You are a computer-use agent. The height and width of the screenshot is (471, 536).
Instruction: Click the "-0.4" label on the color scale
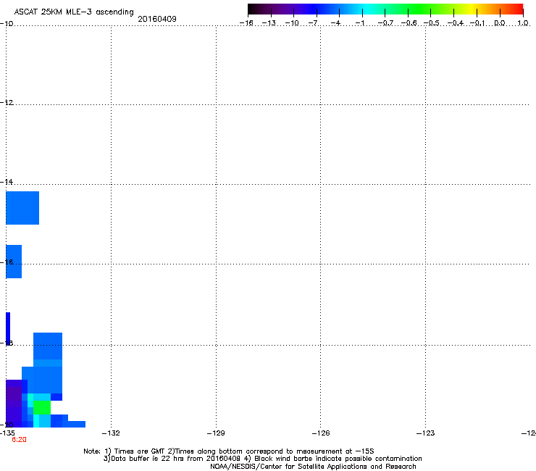[456, 23]
